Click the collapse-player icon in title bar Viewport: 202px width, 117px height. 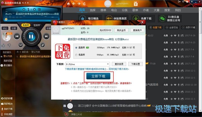179,2
